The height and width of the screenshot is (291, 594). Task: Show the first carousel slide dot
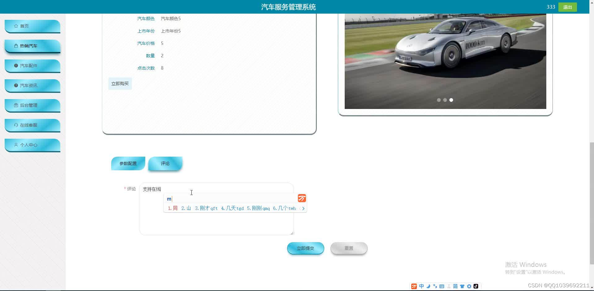click(x=439, y=100)
